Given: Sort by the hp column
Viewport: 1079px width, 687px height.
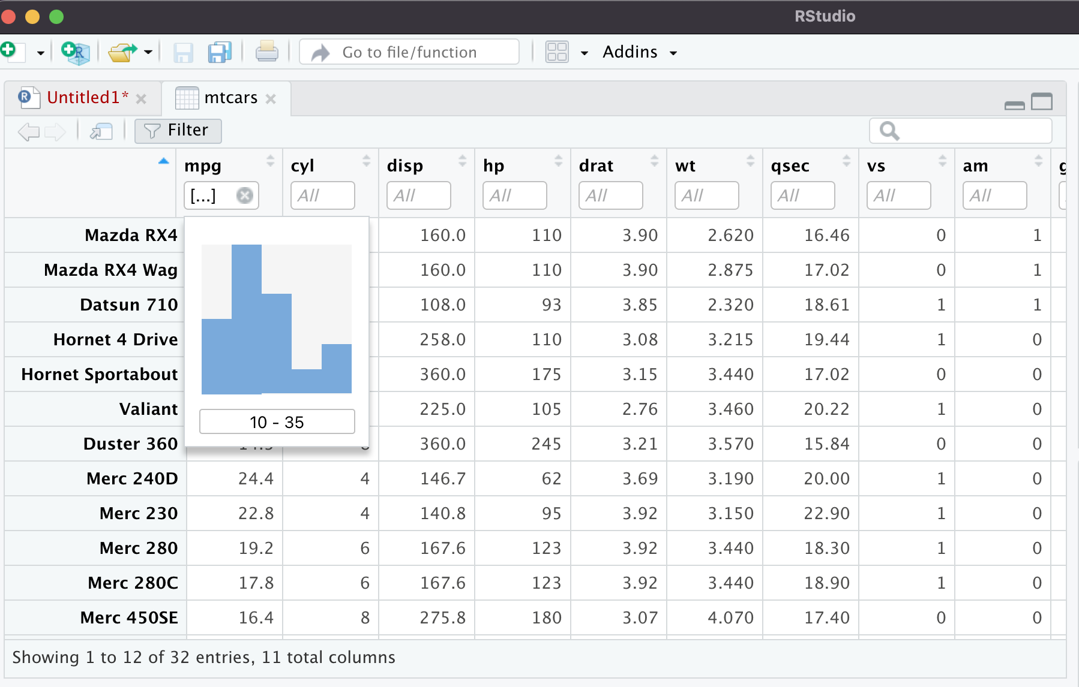Looking at the screenshot, I should tap(558, 161).
